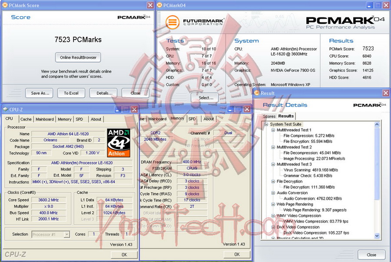This screenshot has height=262, width=391.
Task: Click the PCMark04 window title icon
Action: coord(159,5)
